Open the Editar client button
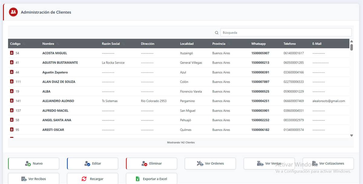This screenshot has width=363, height=184. tap(93, 164)
